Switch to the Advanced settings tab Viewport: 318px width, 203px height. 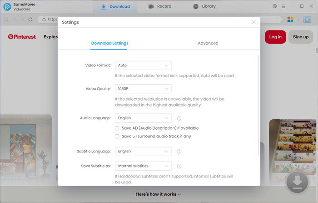coord(208,43)
